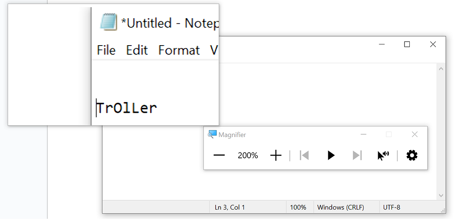Image resolution: width=457 pixels, height=219 pixels.
Task: Open the Format menu
Action: 179,50
